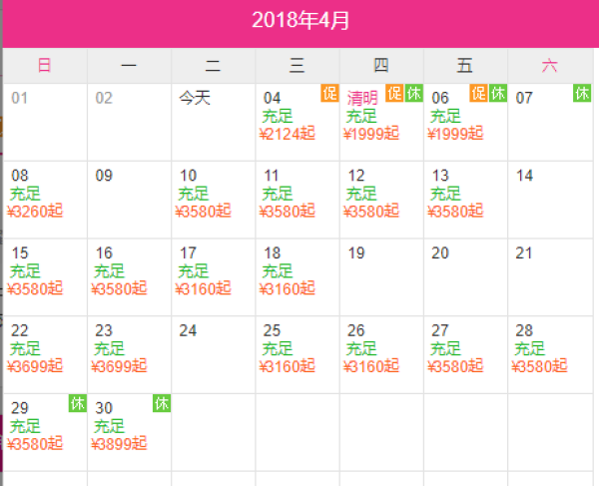Click 充足 availability label on April 28
The height and width of the screenshot is (486, 599).
[x=529, y=348]
